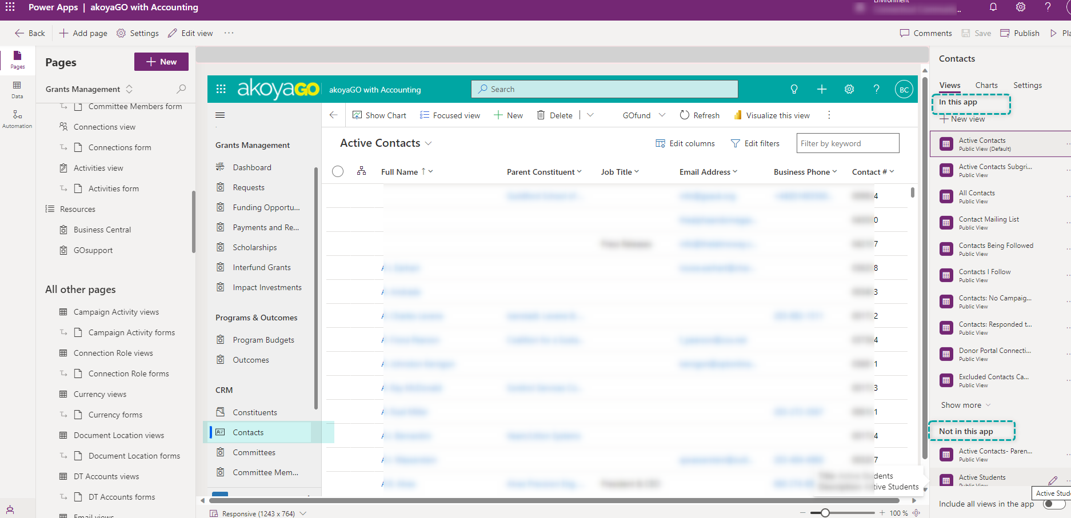Open notifications bell icon

993,7
